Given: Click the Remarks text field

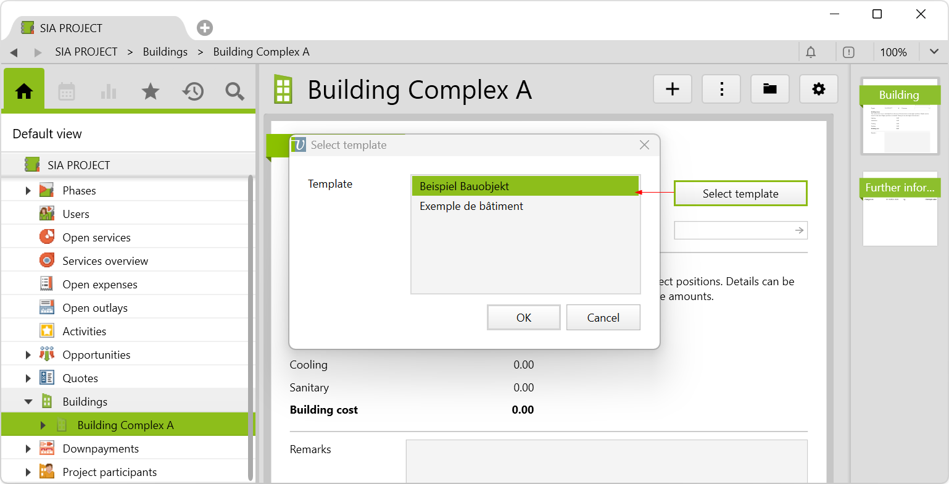Looking at the screenshot, I should click(606, 461).
